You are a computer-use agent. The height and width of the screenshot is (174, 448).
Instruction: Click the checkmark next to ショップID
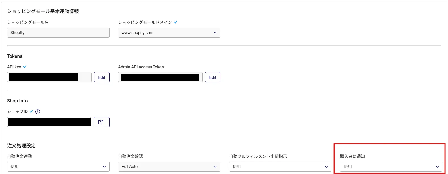click(x=31, y=112)
